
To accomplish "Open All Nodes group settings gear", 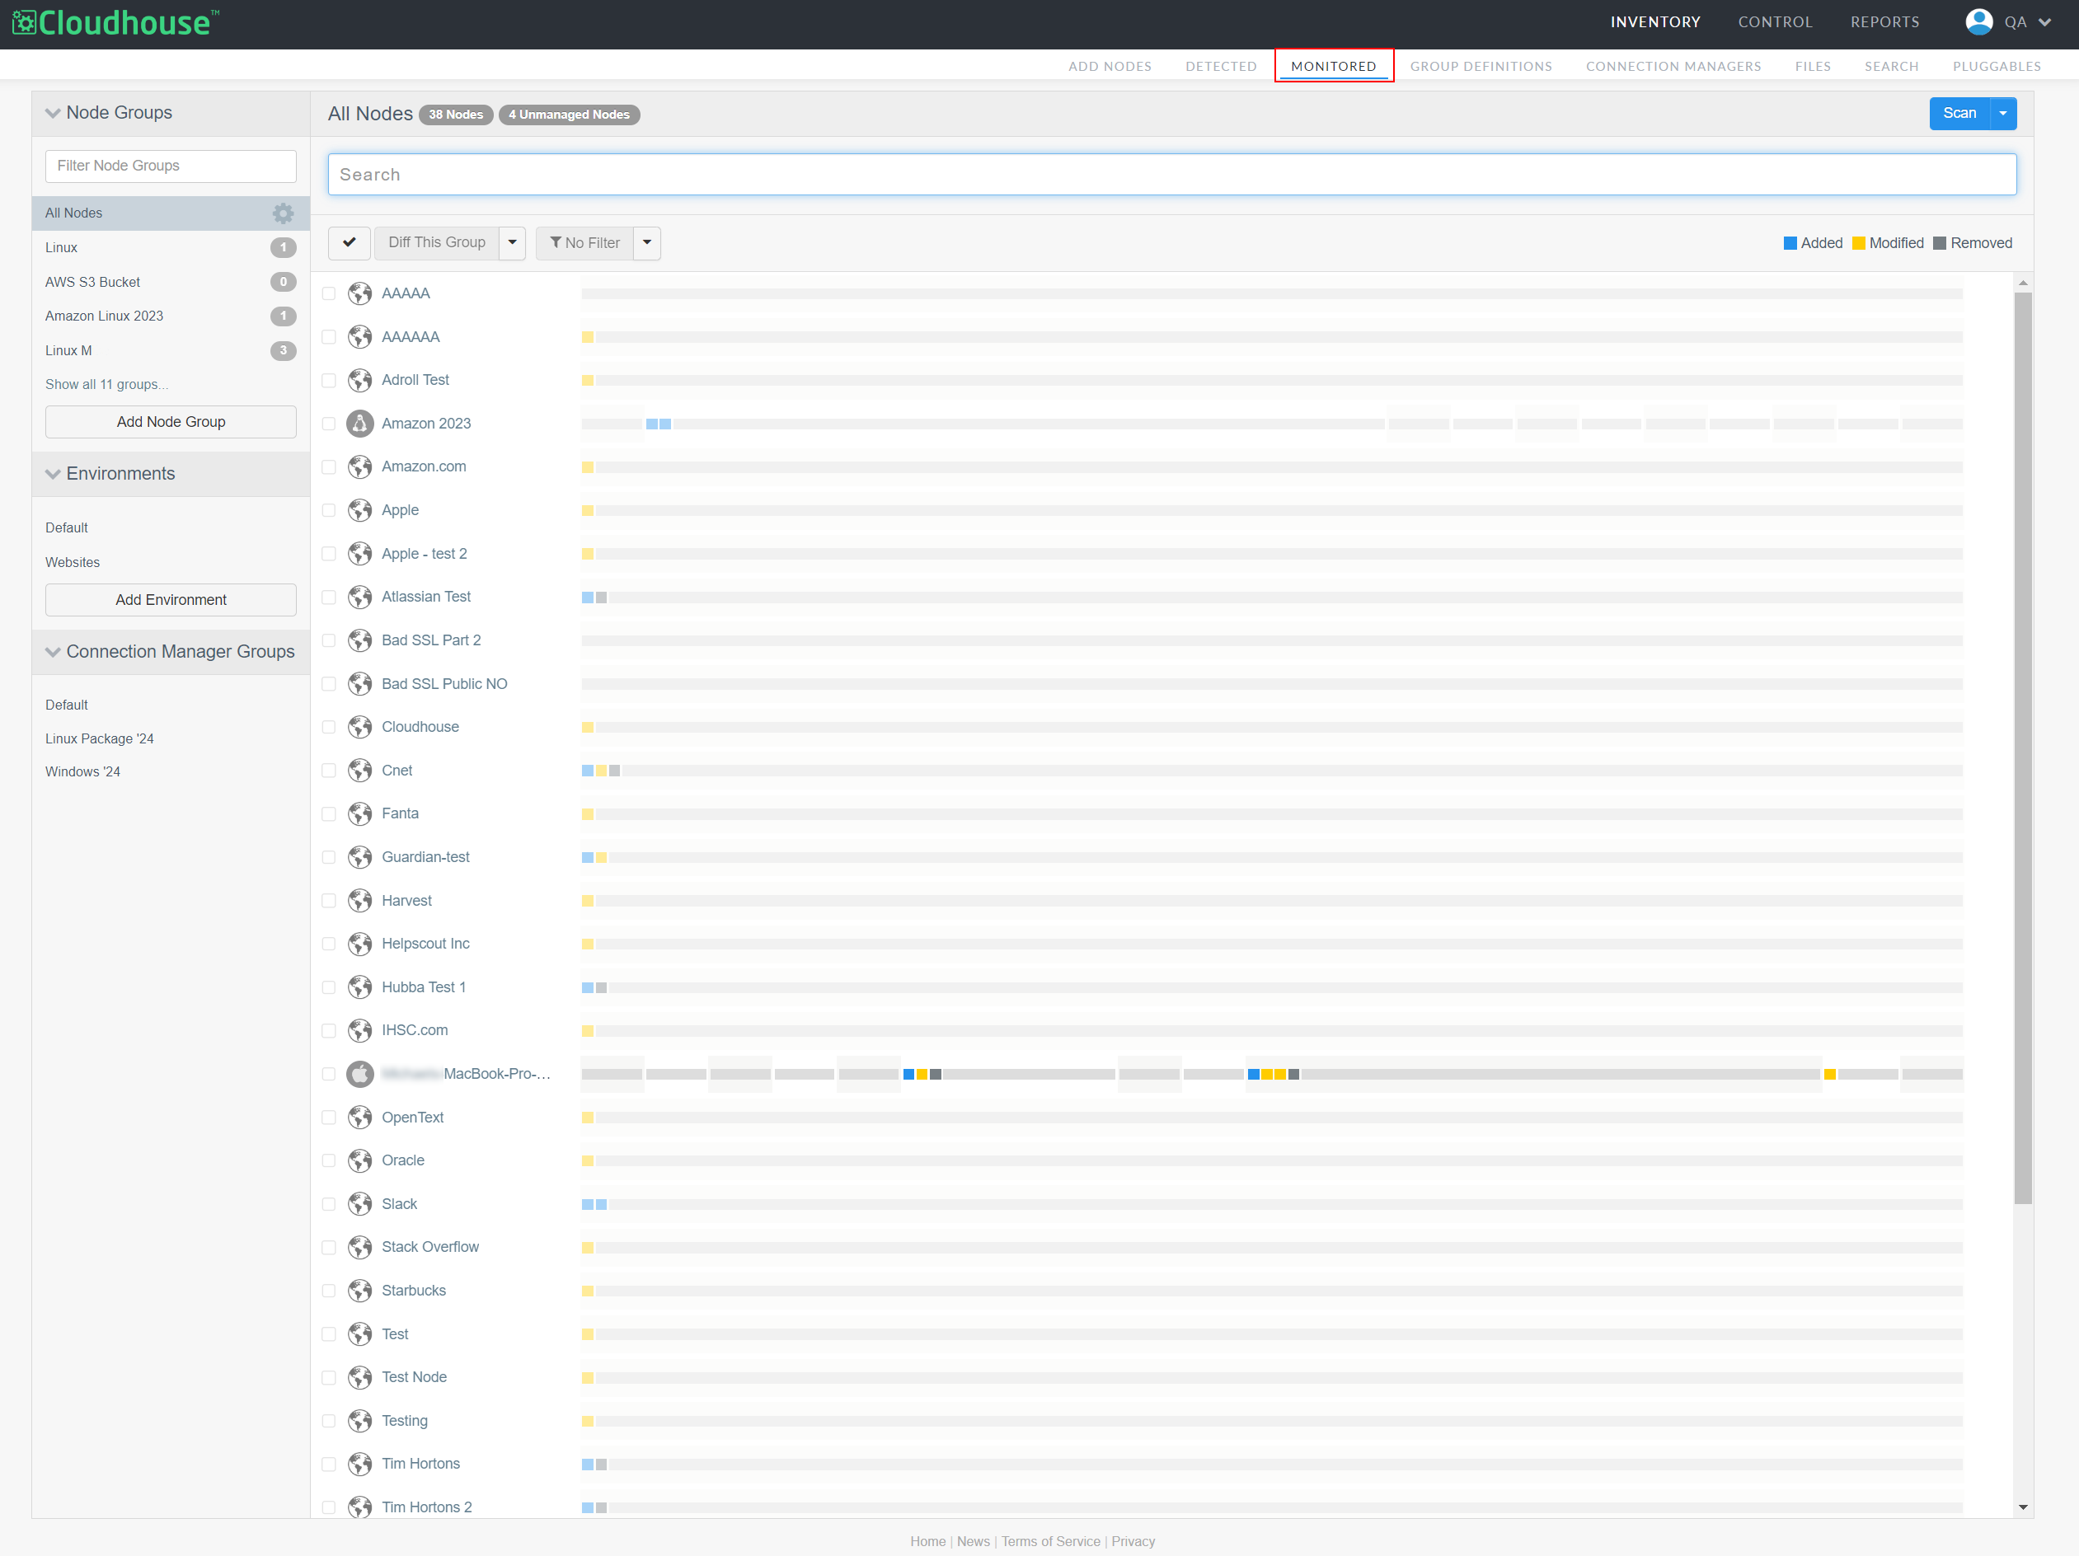I will pos(283,213).
